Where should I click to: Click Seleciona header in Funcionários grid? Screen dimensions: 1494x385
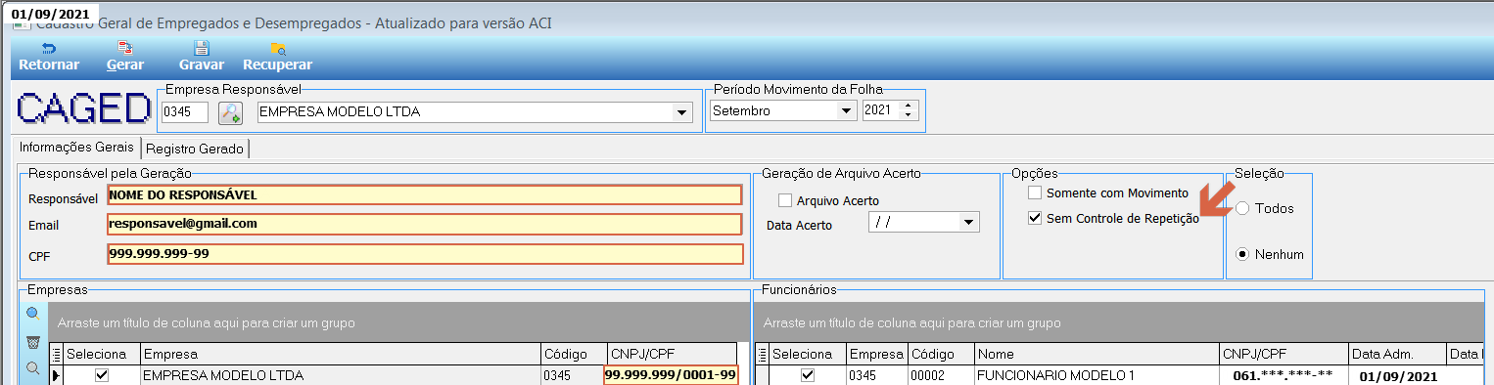[808, 354]
